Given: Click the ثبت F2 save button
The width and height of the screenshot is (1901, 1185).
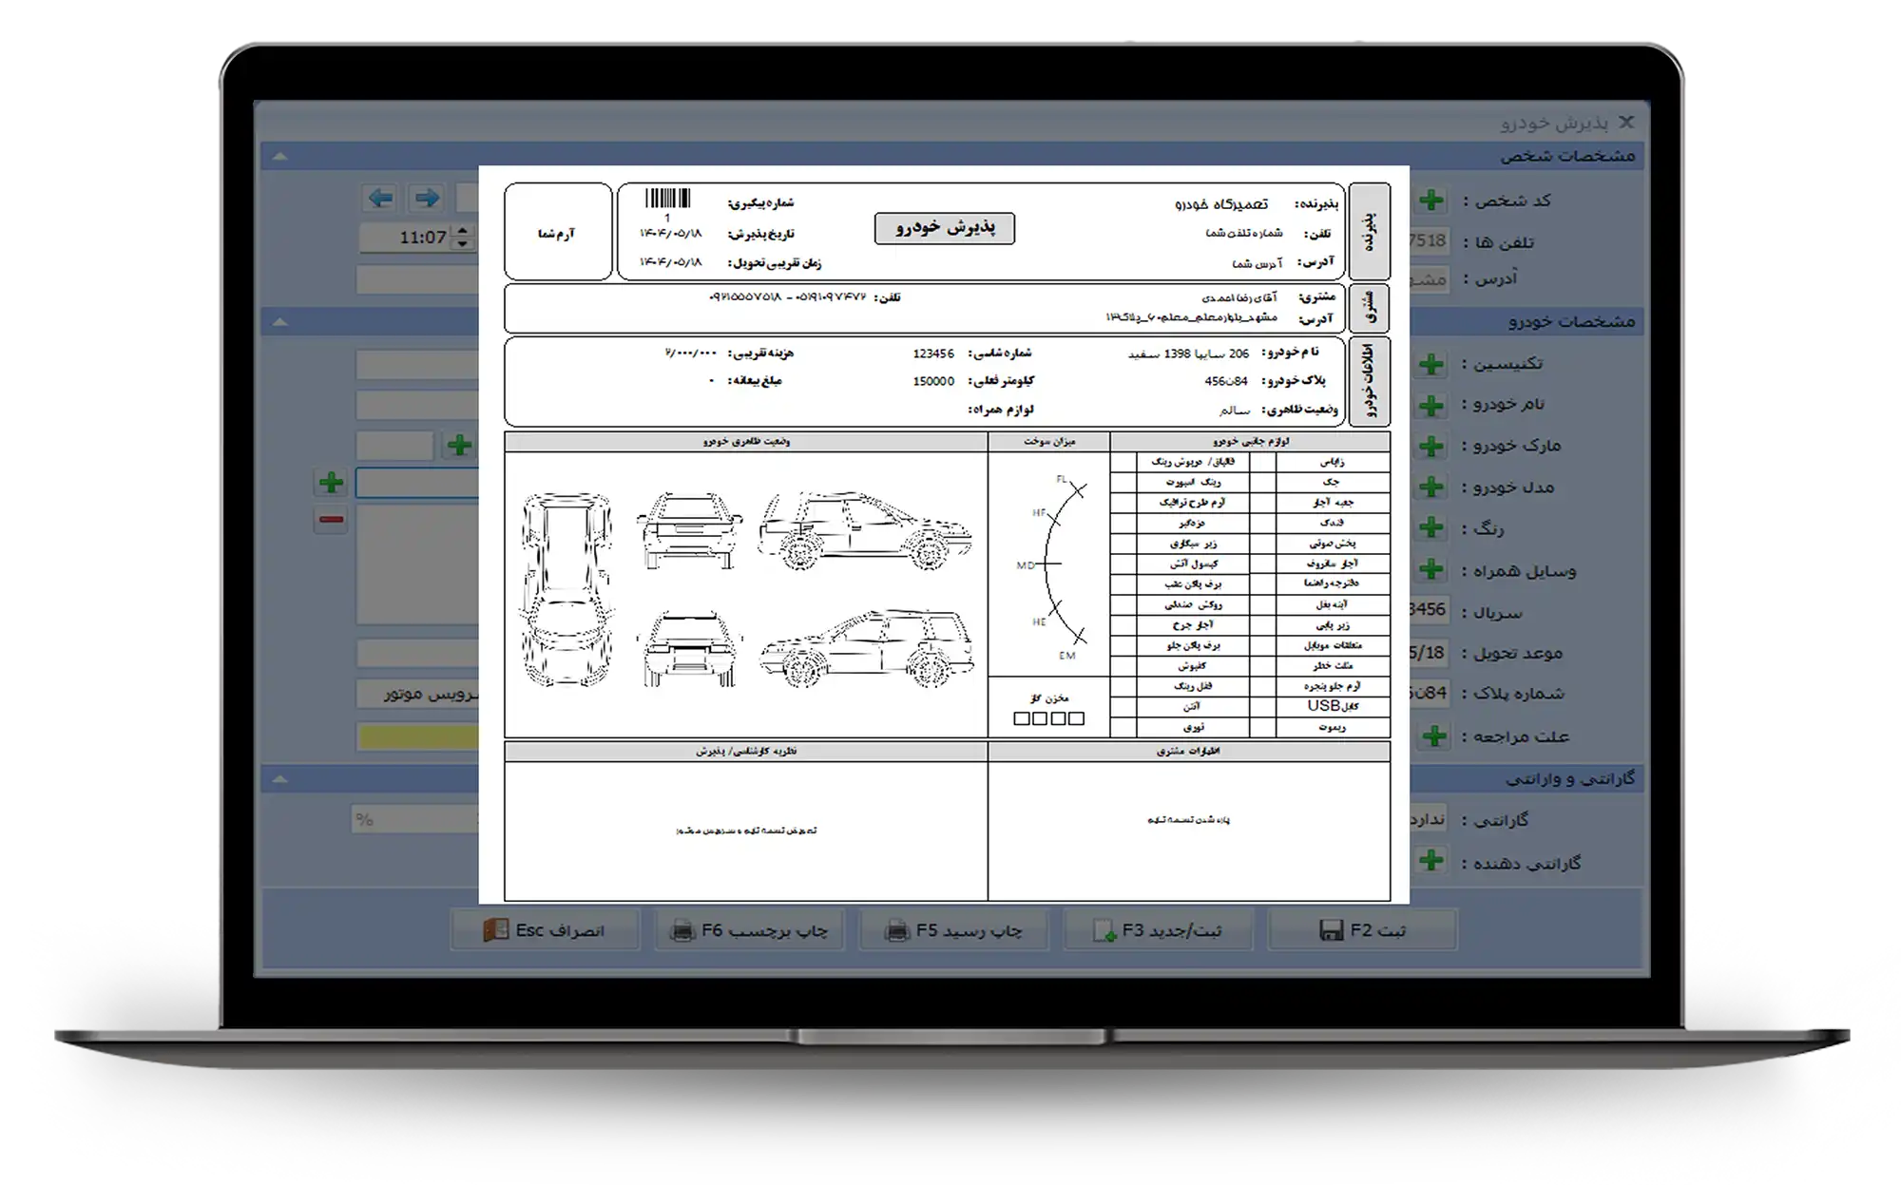Looking at the screenshot, I should pyautogui.click(x=1362, y=930).
